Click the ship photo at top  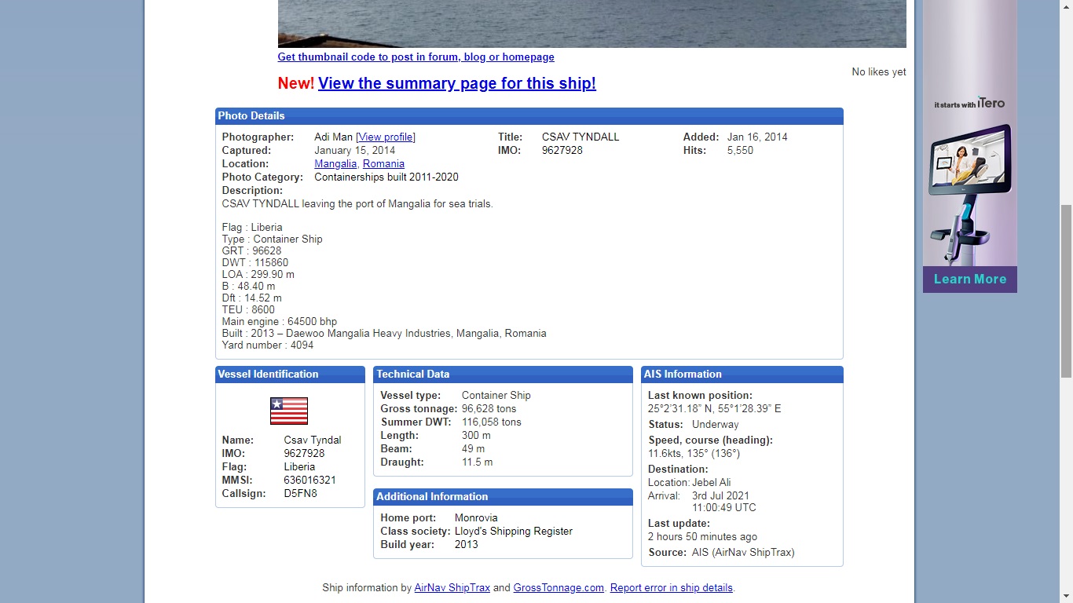(x=591, y=24)
